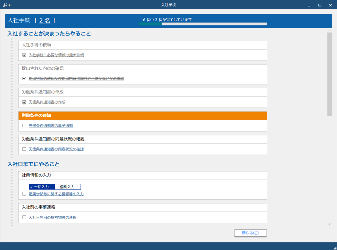
Task: Switch to 個別入力 mode
Action: tap(68, 187)
